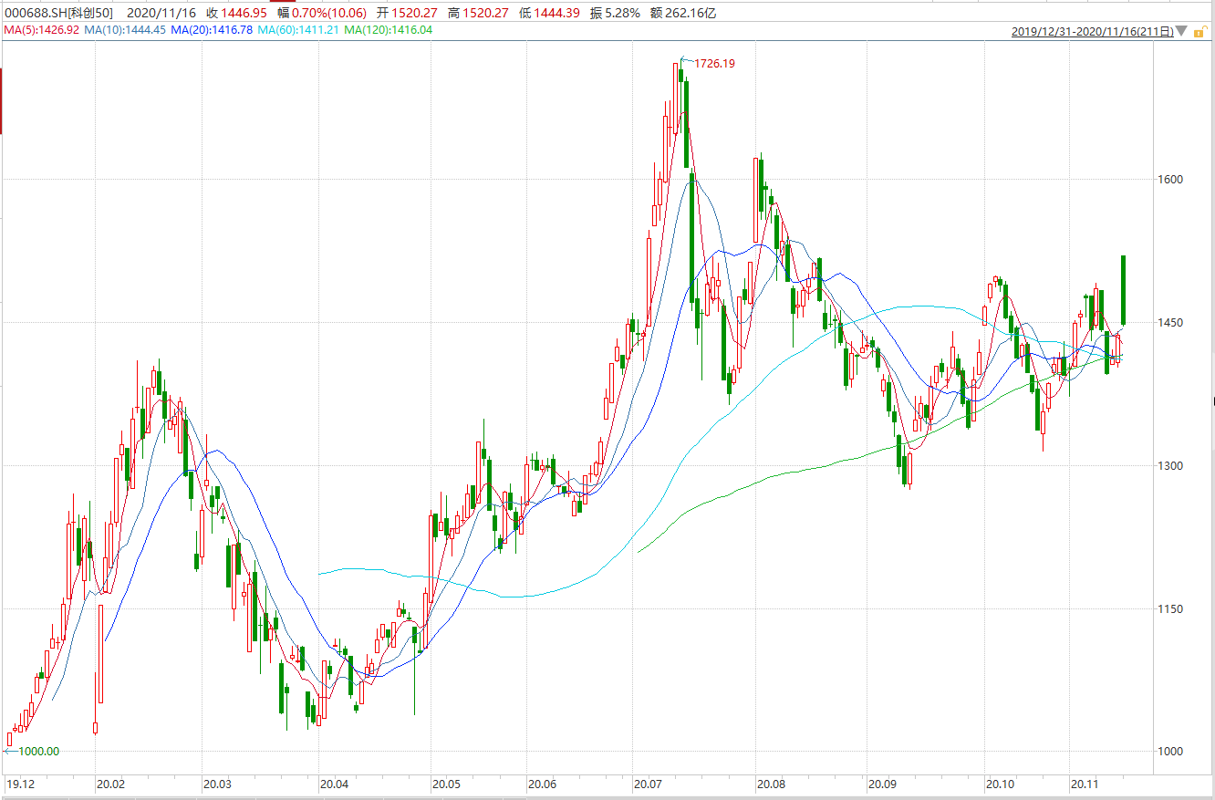Click the 20.07 label on time axis
Image resolution: width=1215 pixels, height=800 pixels.
pyautogui.click(x=649, y=784)
